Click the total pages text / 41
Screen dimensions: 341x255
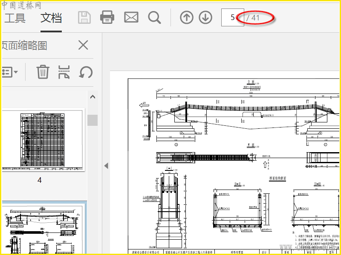[253, 17]
